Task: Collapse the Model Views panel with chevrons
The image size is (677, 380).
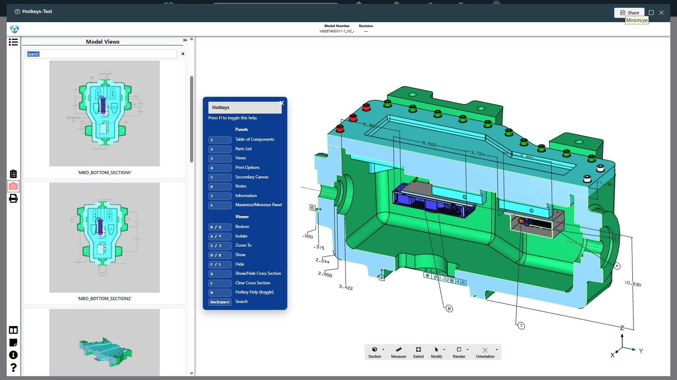Action: [x=185, y=40]
